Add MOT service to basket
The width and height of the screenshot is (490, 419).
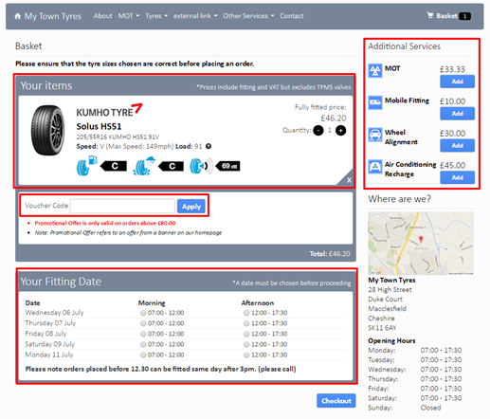pos(457,82)
